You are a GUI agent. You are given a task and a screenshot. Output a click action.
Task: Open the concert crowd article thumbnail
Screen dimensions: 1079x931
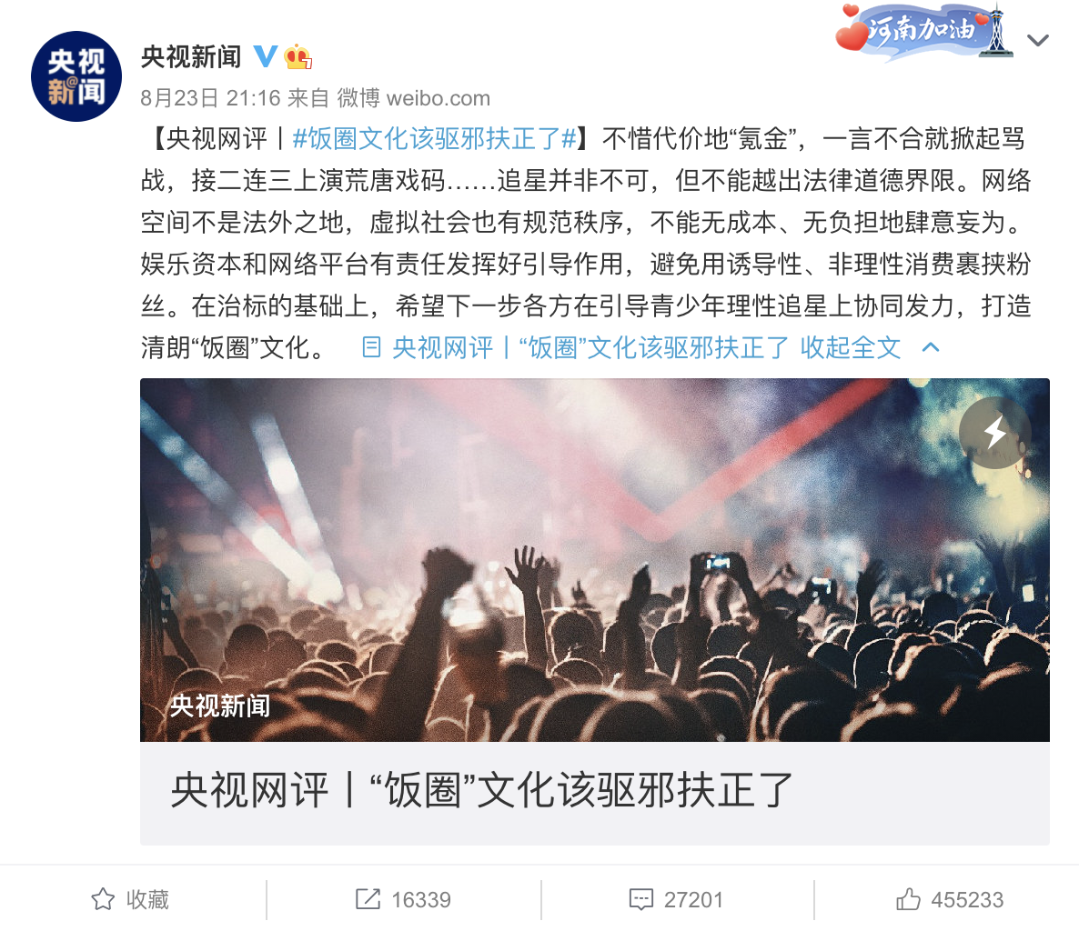click(595, 560)
